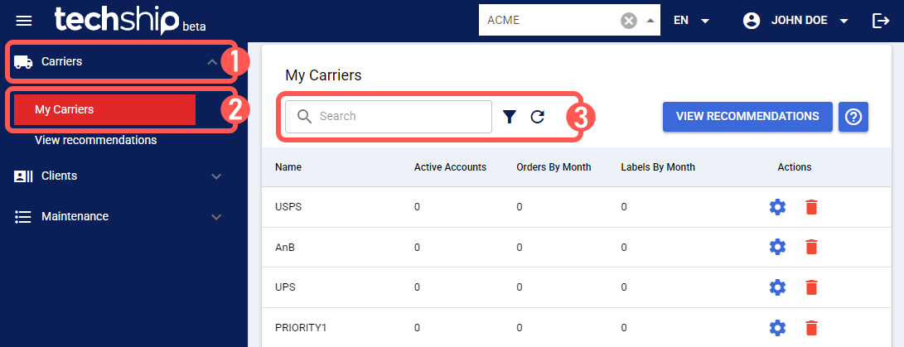The image size is (904, 347).
Task: Click Active Accounts value in USPS row
Action: (417, 207)
